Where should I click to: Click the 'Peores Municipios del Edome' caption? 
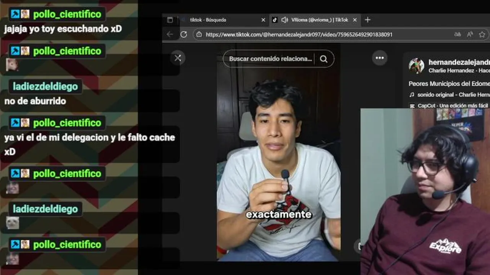pyautogui.click(x=449, y=84)
